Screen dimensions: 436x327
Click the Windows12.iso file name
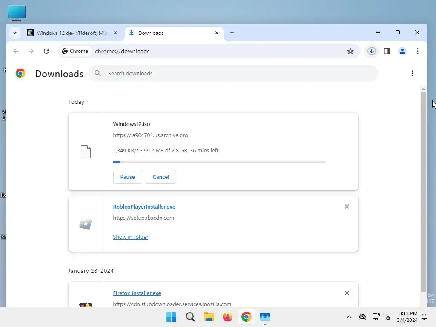[x=132, y=124]
